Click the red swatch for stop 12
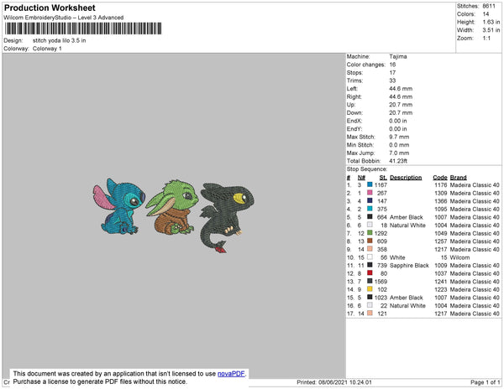Image resolution: width=504 pixels, height=389 pixels. (370, 273)
